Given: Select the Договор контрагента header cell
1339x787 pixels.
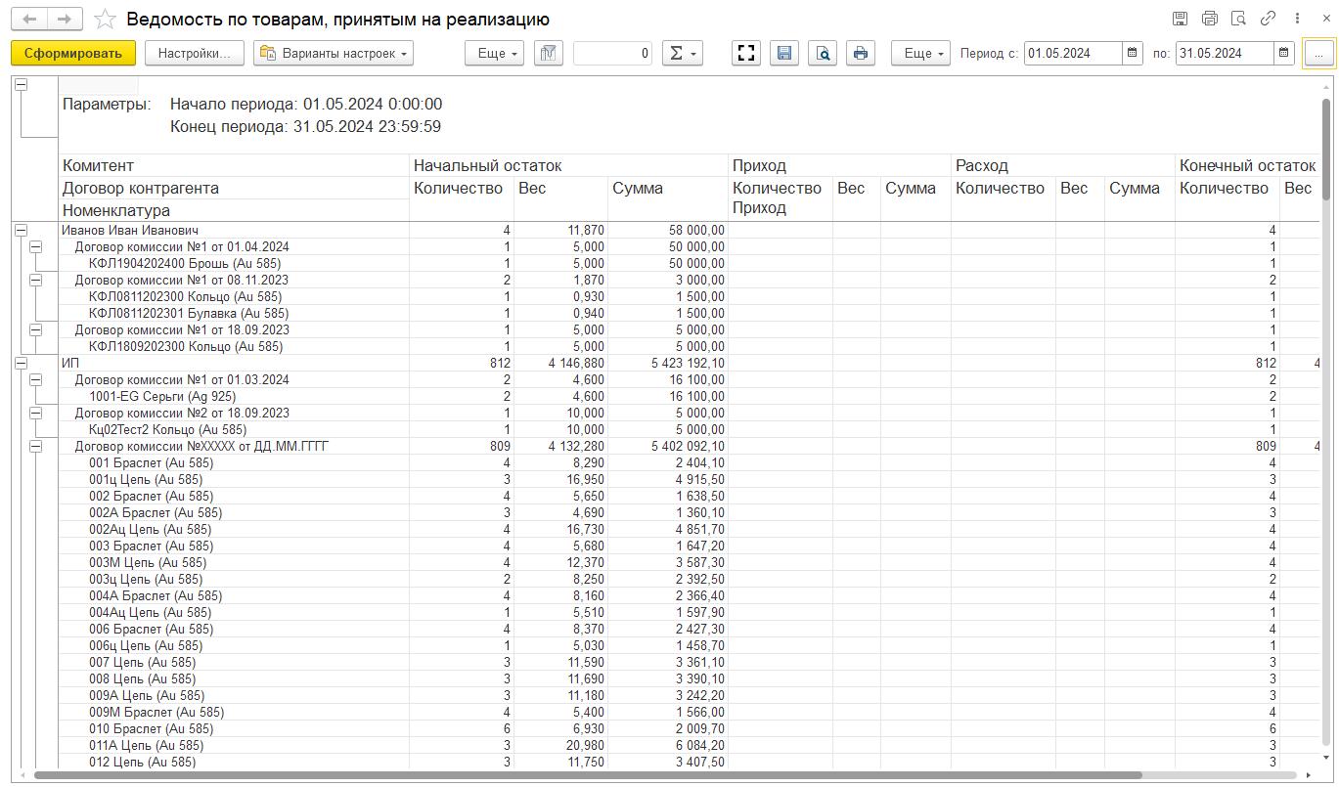Looking at the screenshot, I should [x=233, y=188].
